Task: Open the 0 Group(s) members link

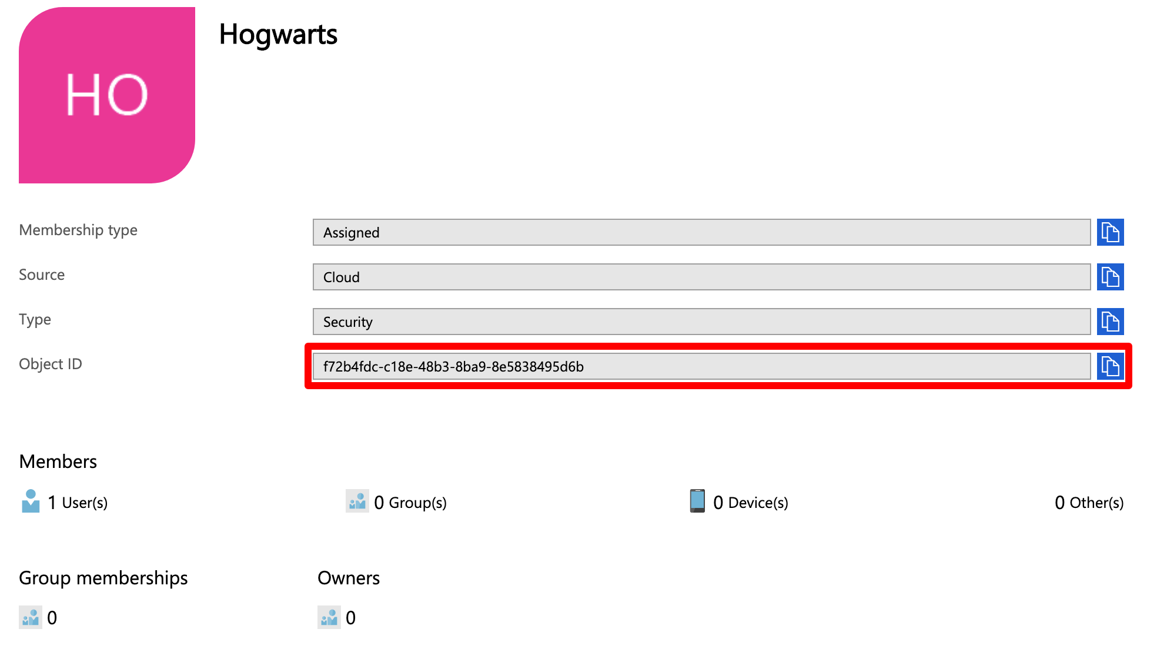Action: [410, 503]
